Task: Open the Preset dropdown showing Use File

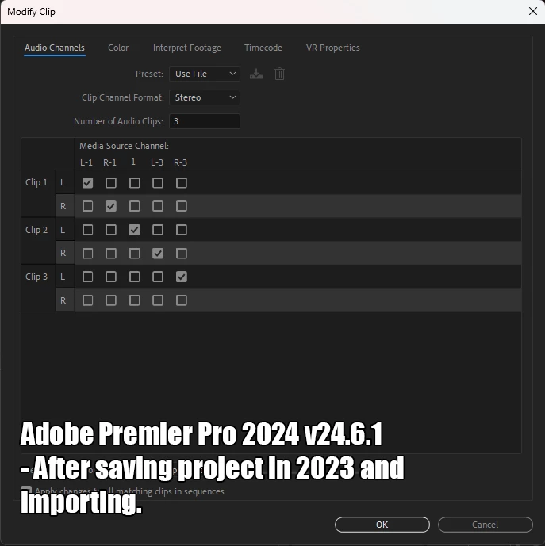Action: pyautogui.click(x=205, y=74)
